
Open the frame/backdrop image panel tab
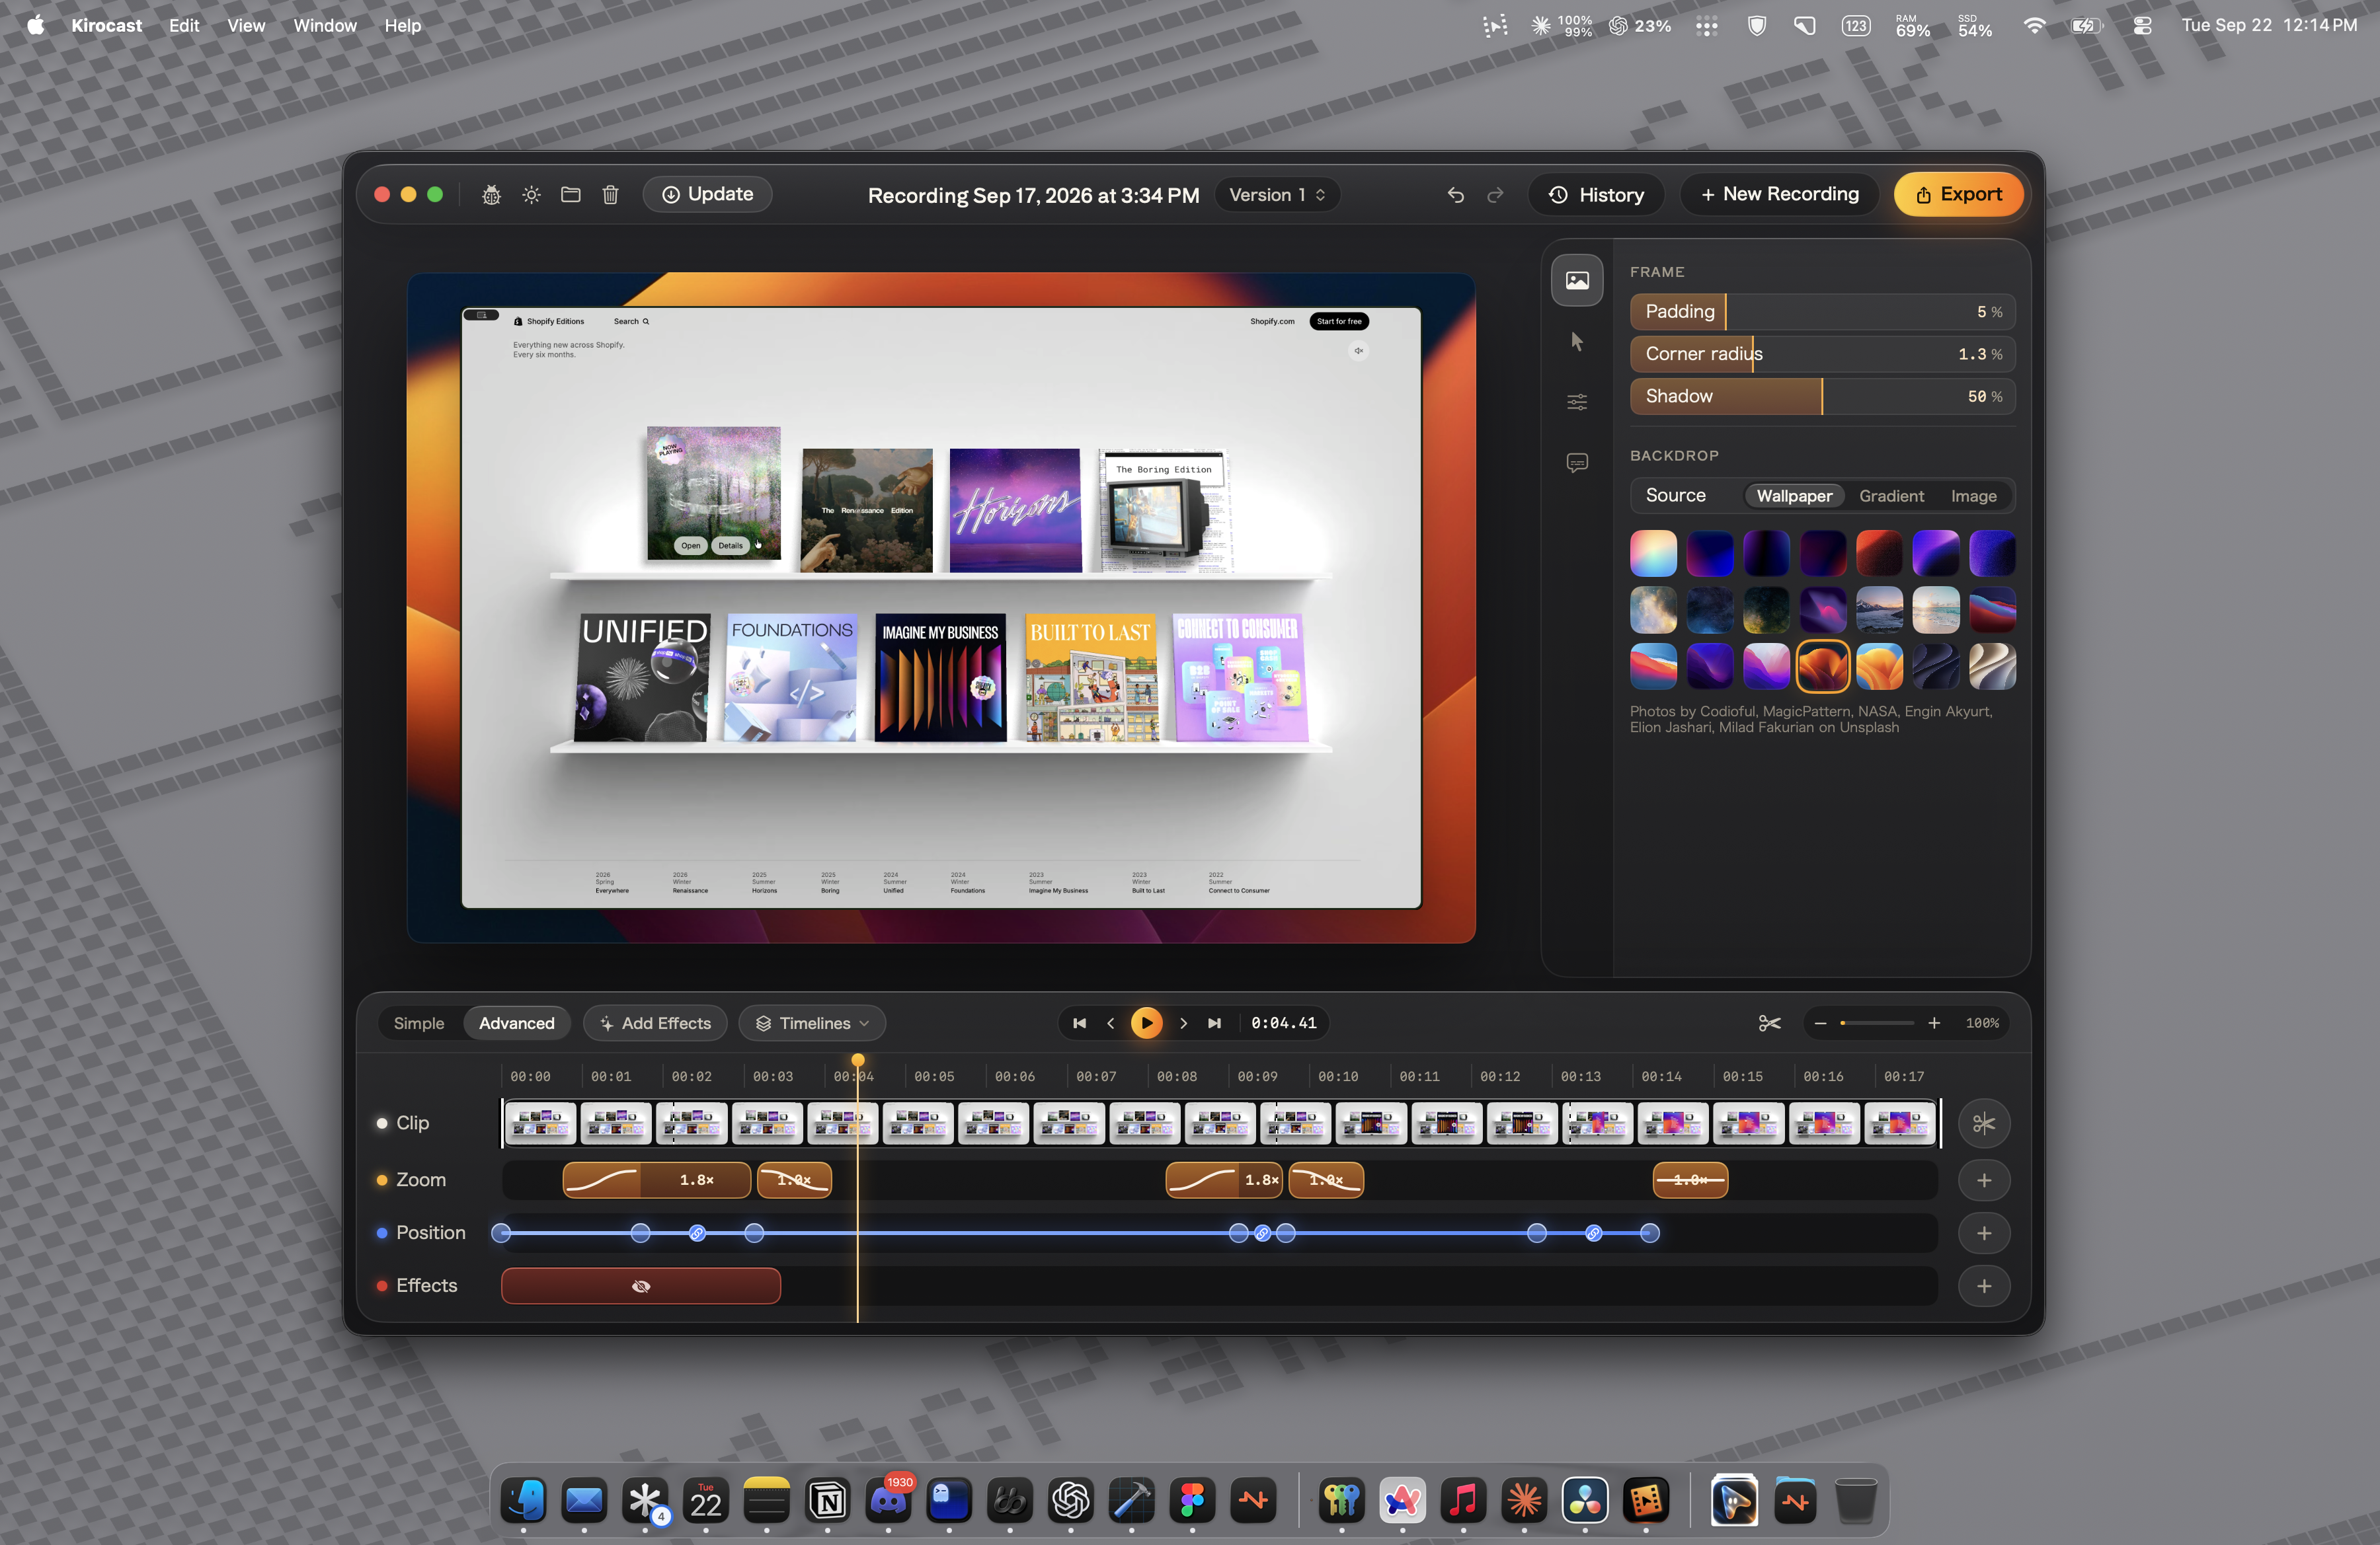tap(1577, 281)
